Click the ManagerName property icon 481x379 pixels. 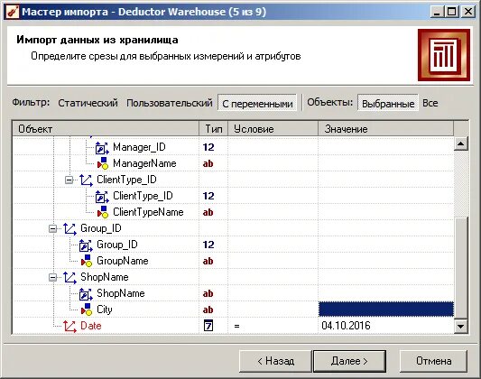pos(103,163)
